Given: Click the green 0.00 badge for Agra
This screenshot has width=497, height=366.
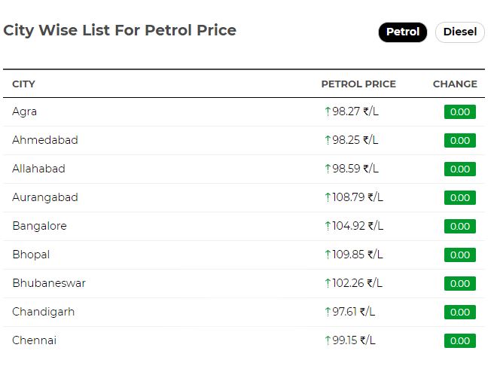Looking at the screenshot, I should (x=460, y=112).
